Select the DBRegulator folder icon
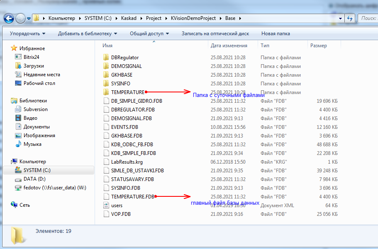The image size is (378, 249). click(x=106, y=58)
